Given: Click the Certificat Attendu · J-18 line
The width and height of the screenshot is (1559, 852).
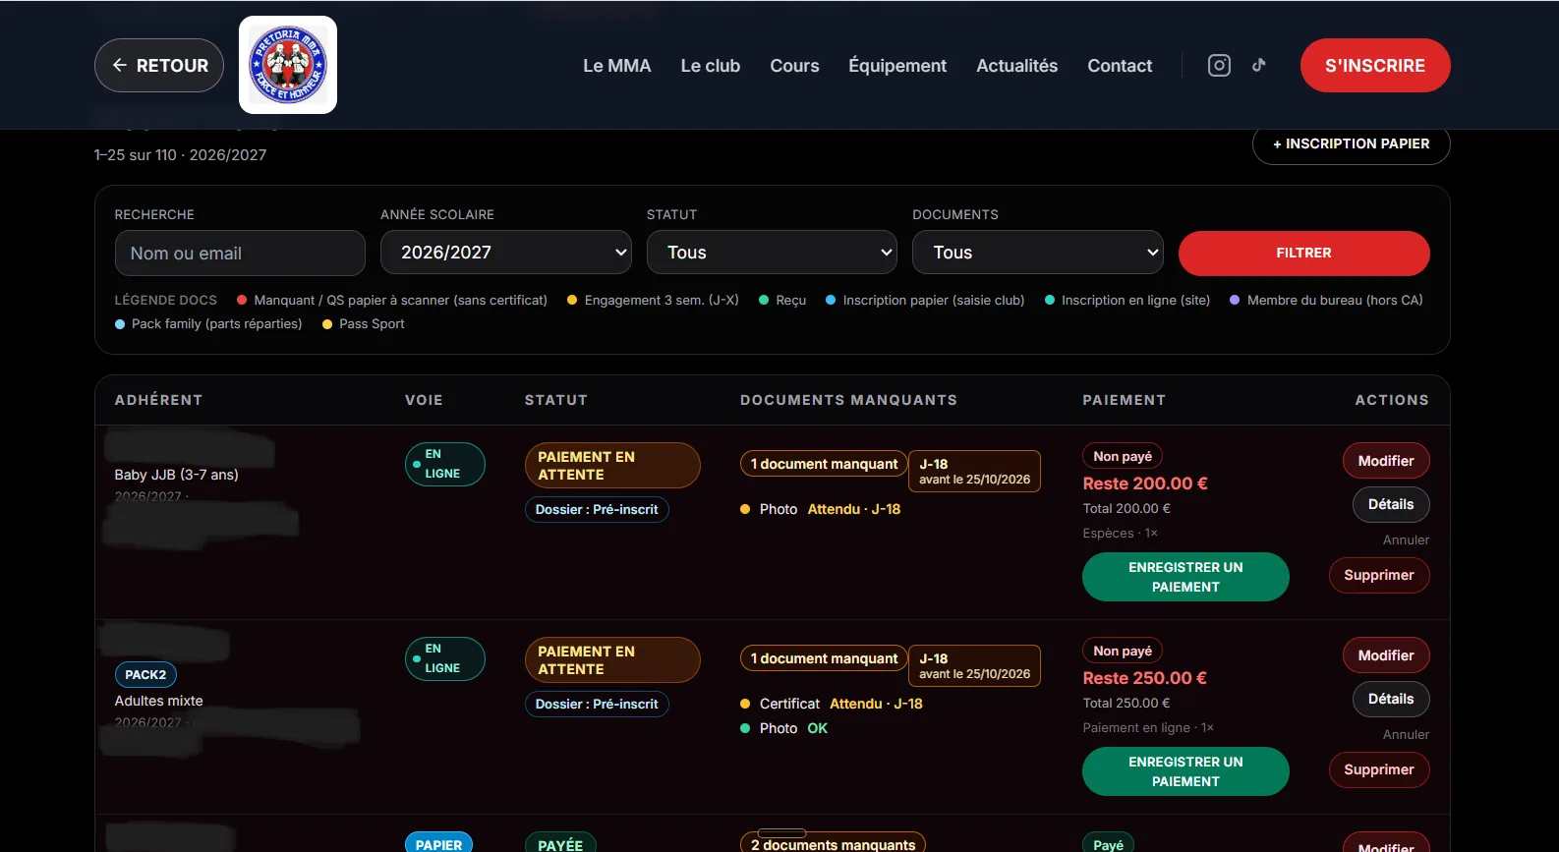Looking at the screenshot, I should coord(832,704).
